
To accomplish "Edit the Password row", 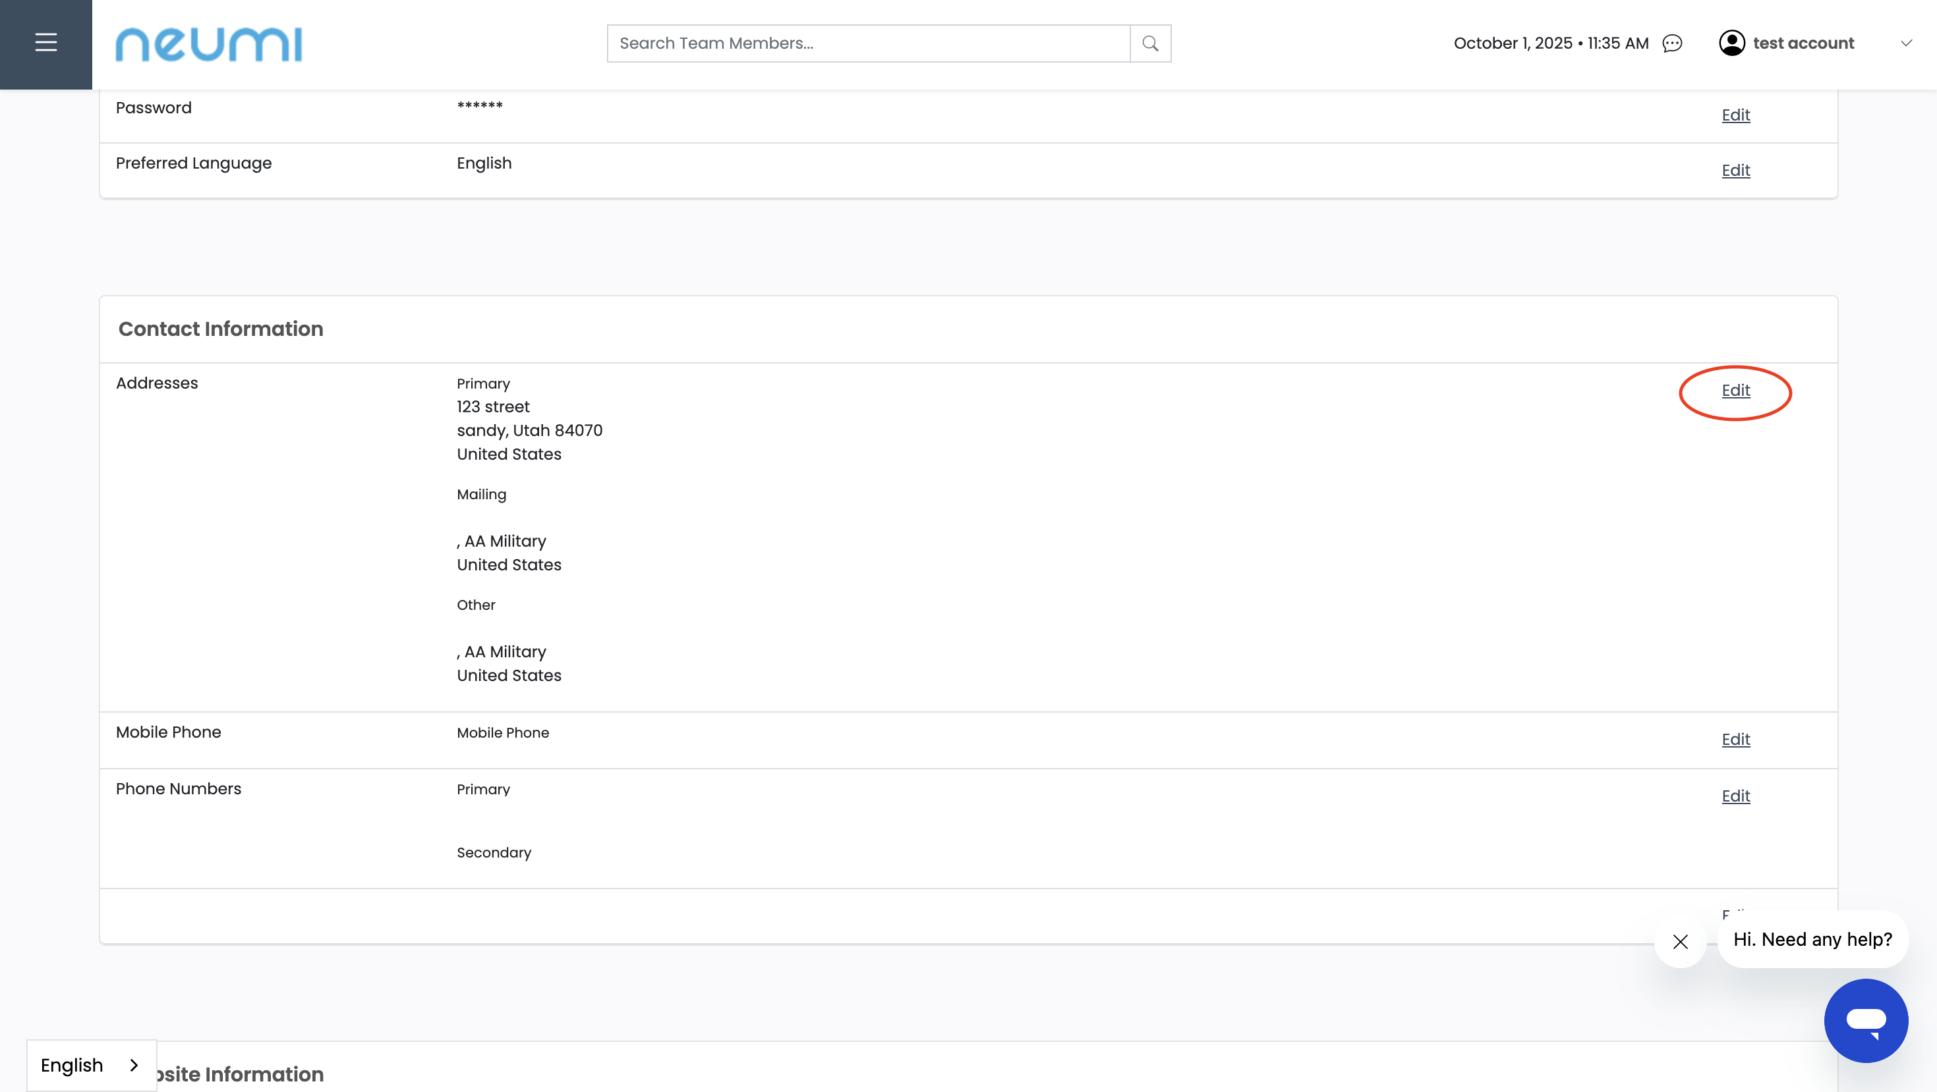I will click(1735, 115).
